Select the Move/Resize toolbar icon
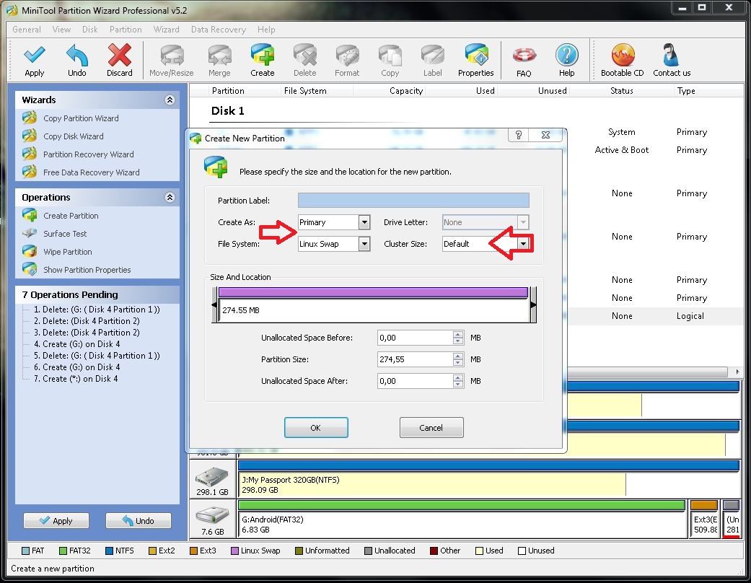Viewport: 751px width, 583px height. [x=172, y=55]
